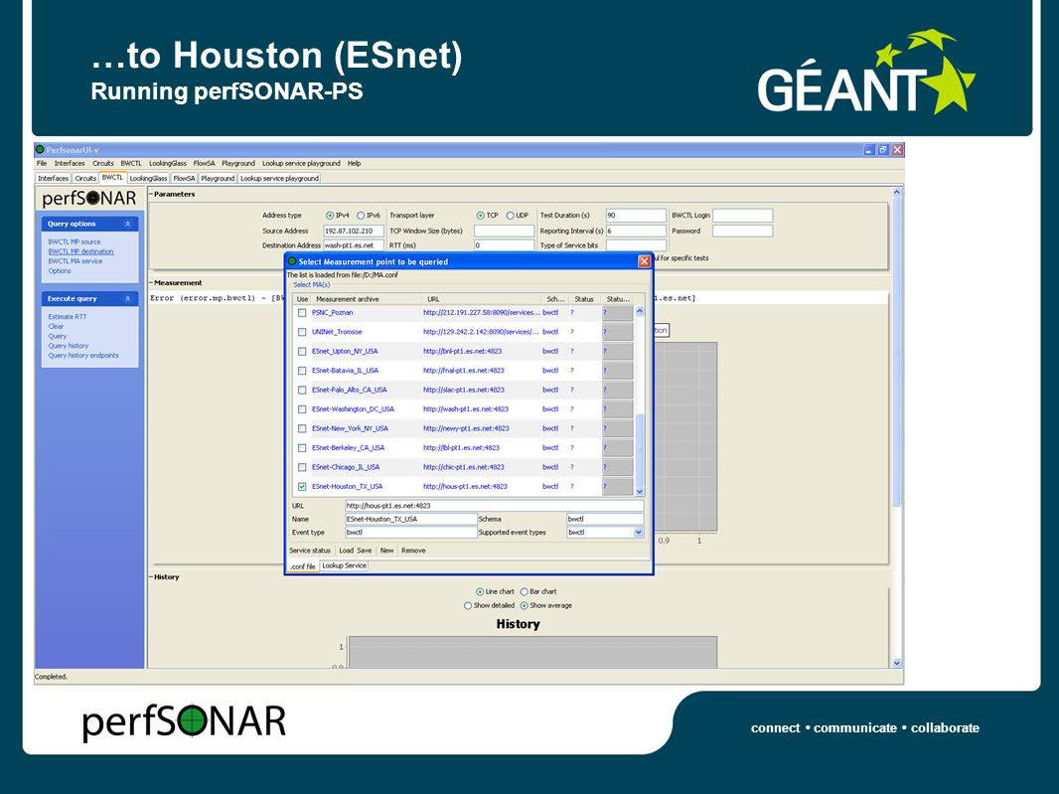
Task: Switch to the Lookup Service dialog tab
Action: point(344,565)
